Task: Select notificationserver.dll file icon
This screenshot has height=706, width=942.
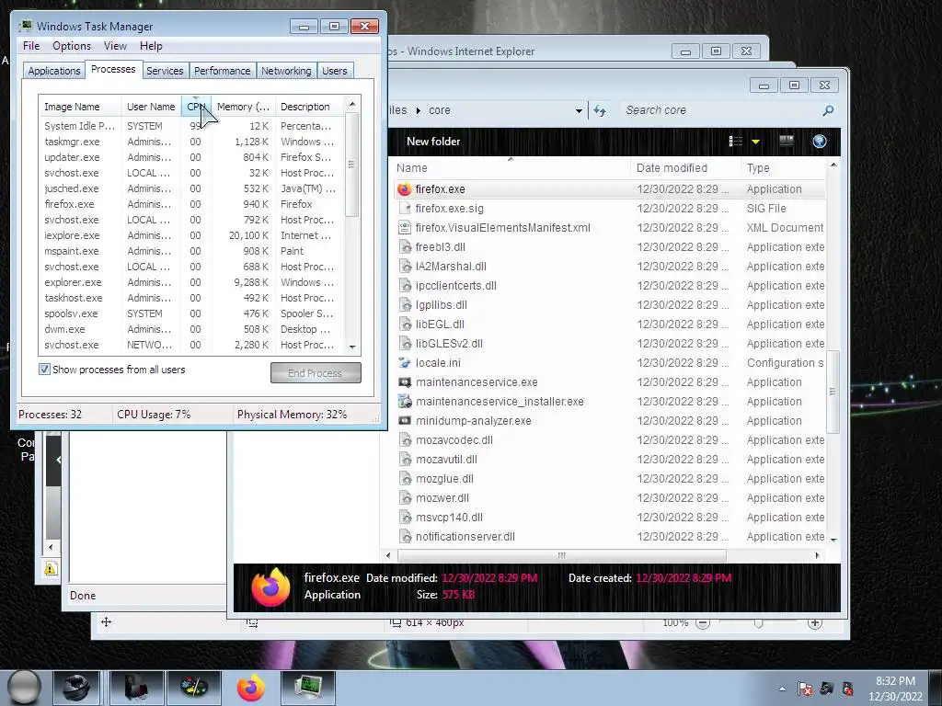Action: coord(405,536)
